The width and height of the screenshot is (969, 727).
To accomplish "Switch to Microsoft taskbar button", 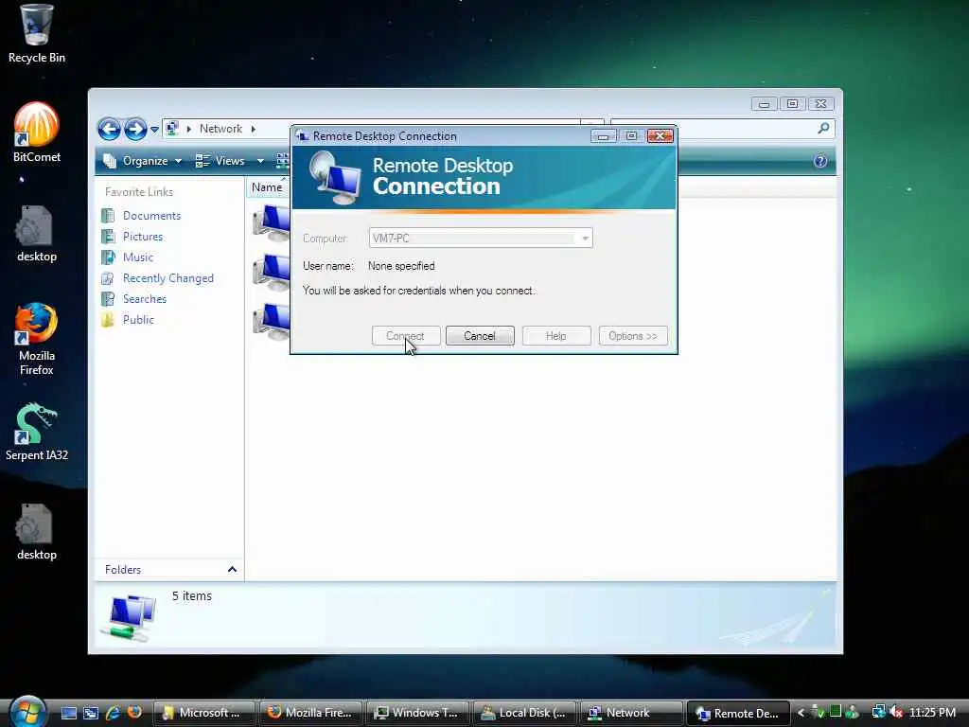I will point(204,713).
